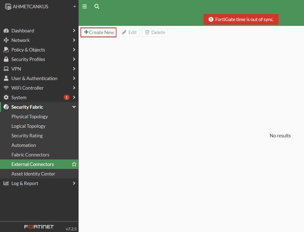This screenshot has width=304, height=232.
Task: Collapse the Security Fabric chevron
Action: (x=74, y=107)
